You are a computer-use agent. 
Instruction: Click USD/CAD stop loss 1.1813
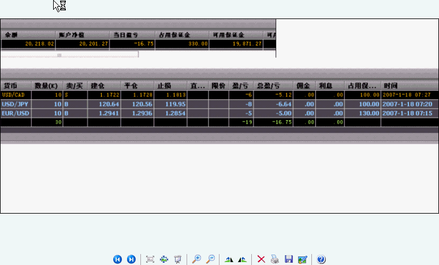coord(176,95)
